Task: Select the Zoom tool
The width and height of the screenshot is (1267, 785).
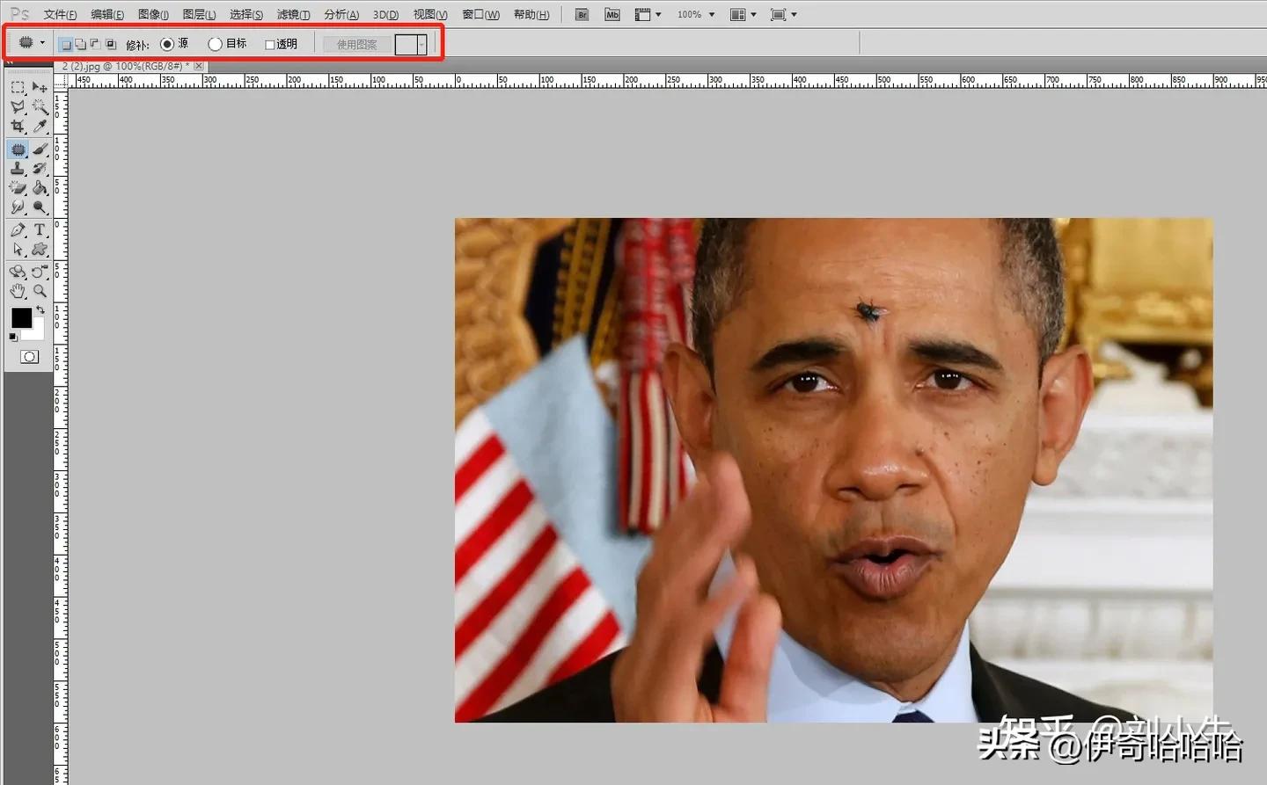Action: 40,291
